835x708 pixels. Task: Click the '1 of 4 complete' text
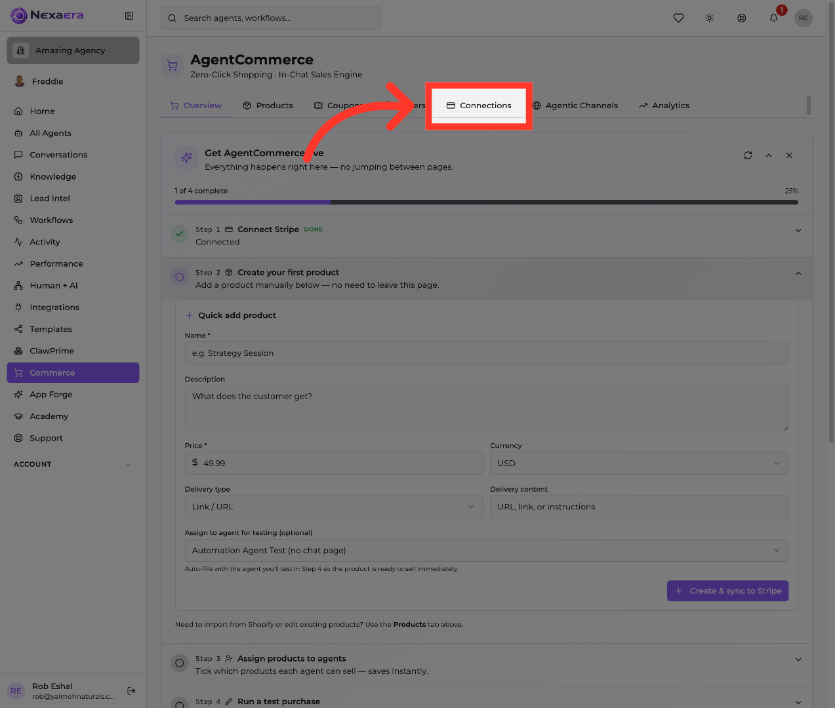201,191
